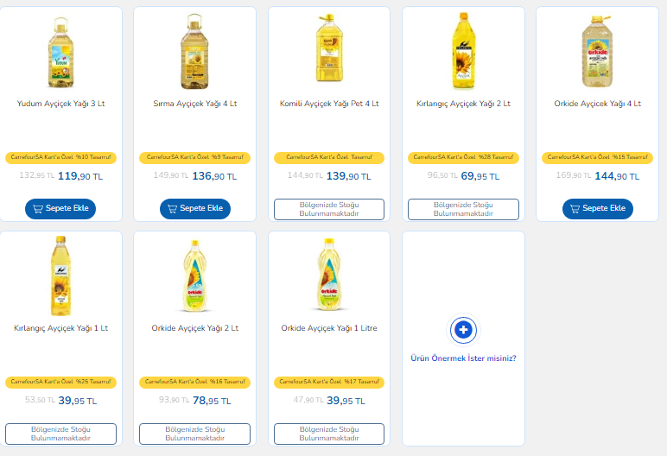Click the Orkide Ayçiçek Yağı 2 Lt bottle image

pyautogui.click(x=195, y=275)
